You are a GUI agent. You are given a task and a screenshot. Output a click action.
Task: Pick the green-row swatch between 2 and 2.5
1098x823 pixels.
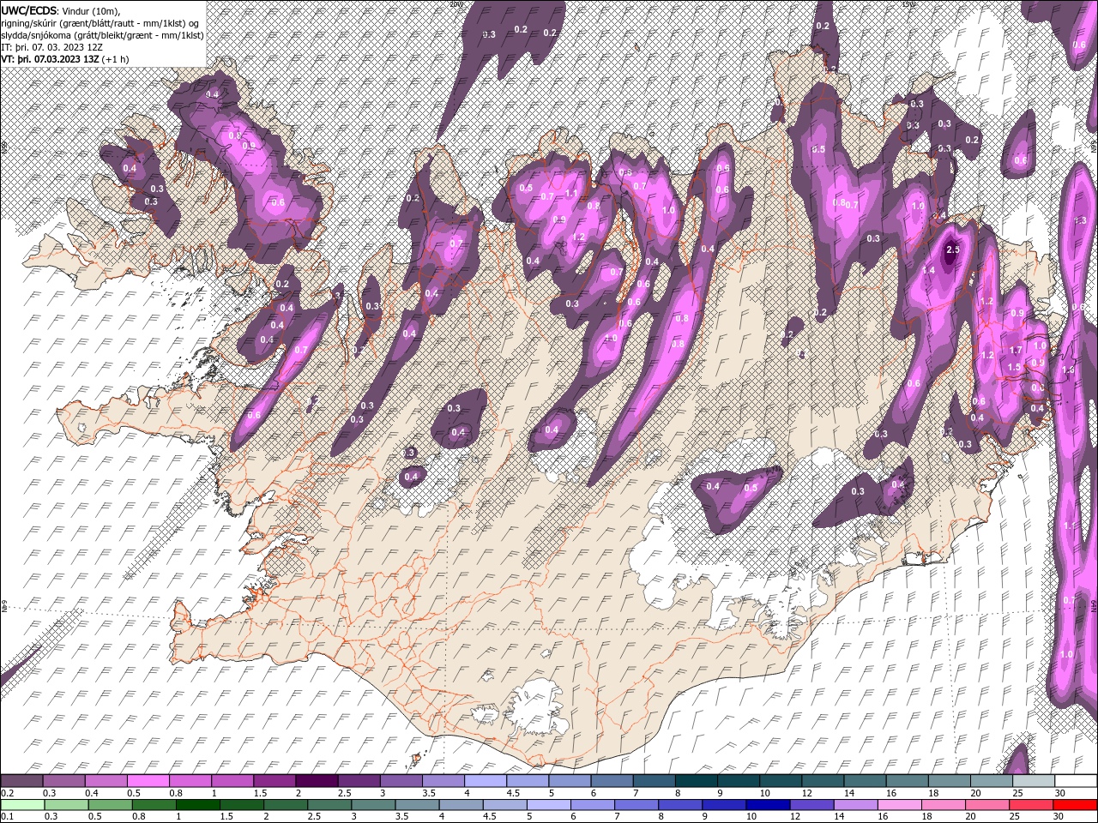[x=285, y=805]
